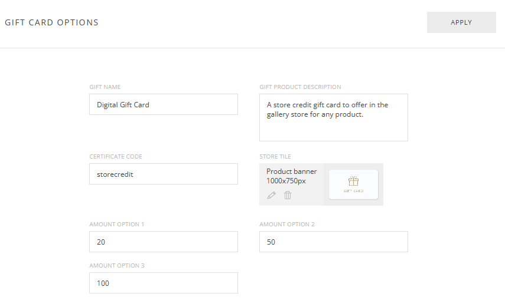Focus the Amount Option 3 field showing 100
This screenshot has width=505, height=300.
[164, 283]
